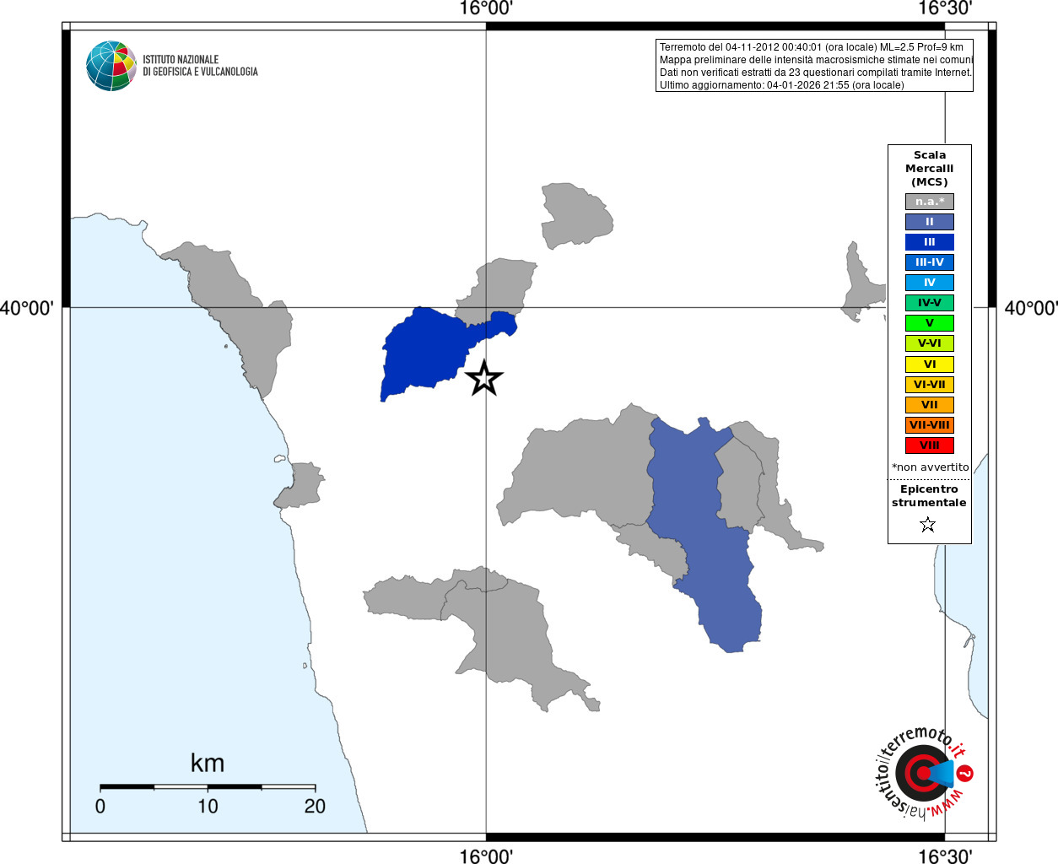The width and height of the screenshot is (1058, 864).
Task: Click the haisentitoilterremoto.it target logo
Action: pos(921,774)
